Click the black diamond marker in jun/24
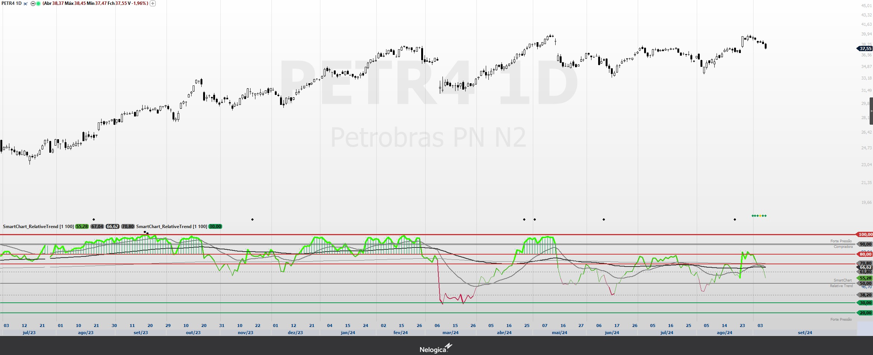The height and width of the screenshot is (355, 873). pyautogui.click(x=604, y=219)
